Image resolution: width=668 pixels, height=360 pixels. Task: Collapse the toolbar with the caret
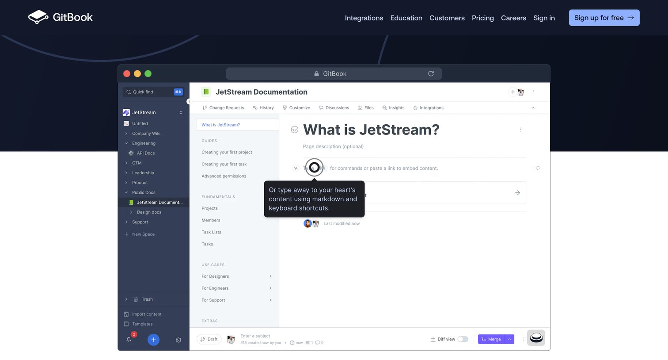[533, 108]
